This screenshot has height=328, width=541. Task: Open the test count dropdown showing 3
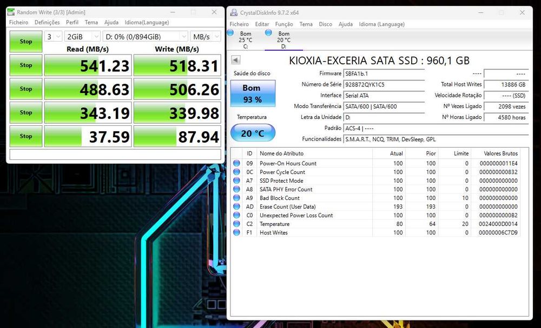[x=53, y=37]
